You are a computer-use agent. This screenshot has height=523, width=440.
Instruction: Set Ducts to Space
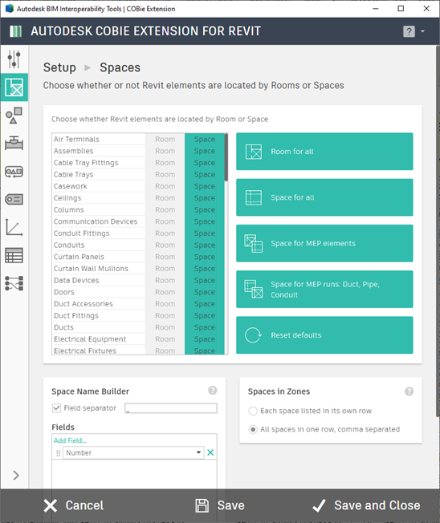(x=204, y=327)
